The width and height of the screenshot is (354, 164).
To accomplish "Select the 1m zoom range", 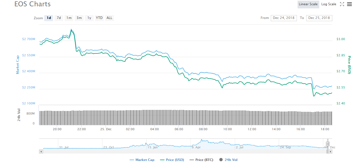I will (69, 18).
